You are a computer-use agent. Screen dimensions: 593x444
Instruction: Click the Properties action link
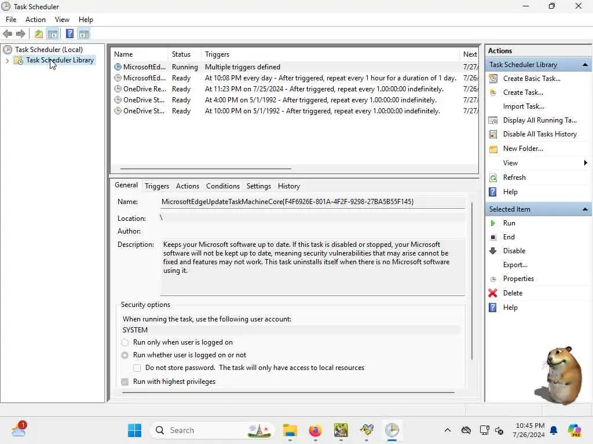(518, 279)
